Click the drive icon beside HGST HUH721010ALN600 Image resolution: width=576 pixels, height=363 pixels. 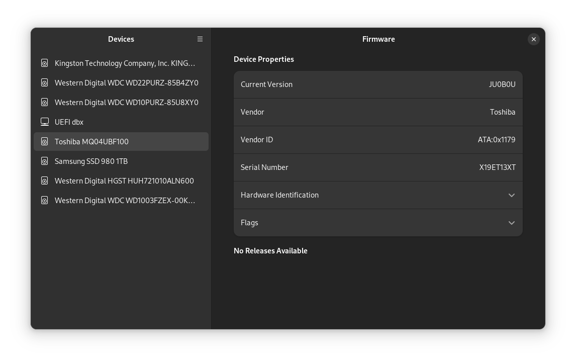click(x=44, y=181)
